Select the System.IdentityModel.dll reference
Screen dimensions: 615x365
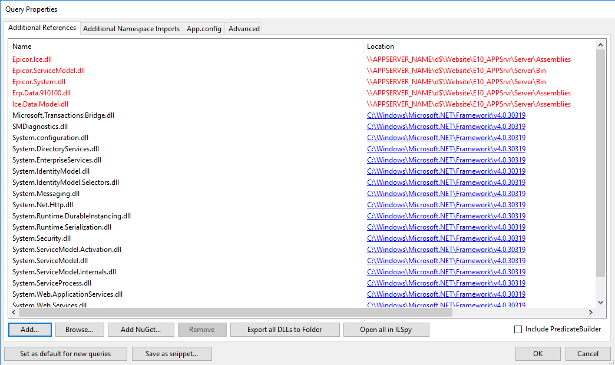(x=51, y=171)
